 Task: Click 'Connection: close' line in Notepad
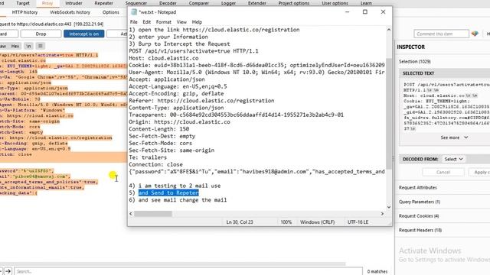pos(156,164)
